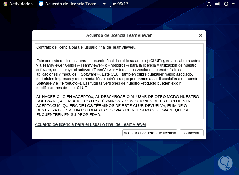Open the clock 'jue 09:17' calendar
Image resolution: width=239 pixels, height=175 pixels.
pyautogui.click(x=119, y=4)
